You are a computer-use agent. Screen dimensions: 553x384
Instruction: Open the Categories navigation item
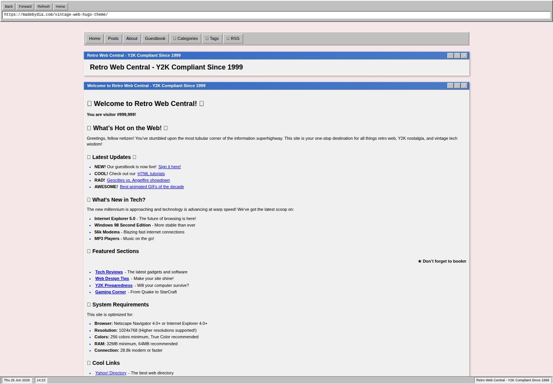[x=185, y=38]
